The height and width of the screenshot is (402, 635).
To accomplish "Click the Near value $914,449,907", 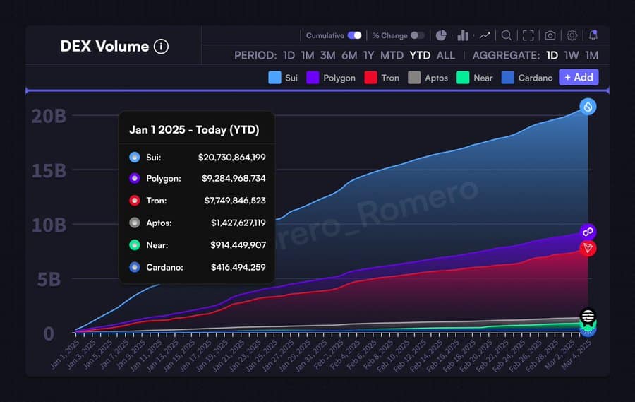I will pos(238,245).
